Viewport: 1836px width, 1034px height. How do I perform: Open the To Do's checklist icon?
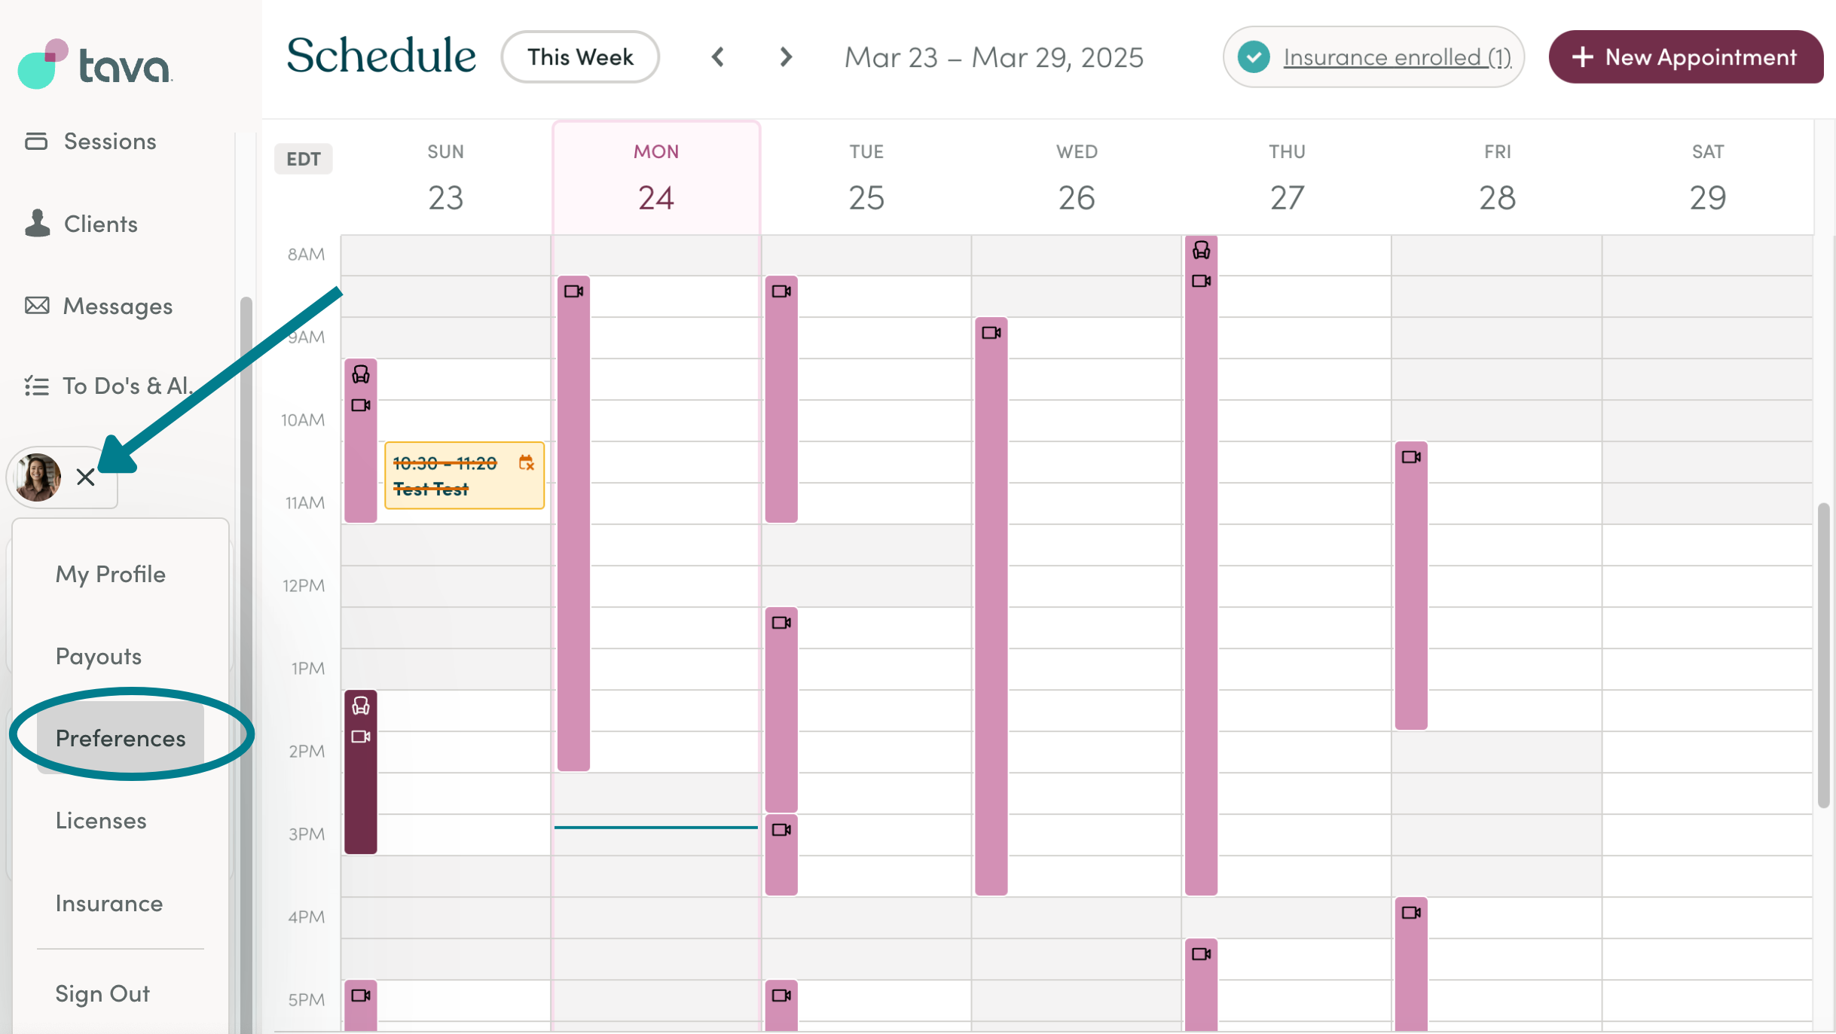click(36, 386)
